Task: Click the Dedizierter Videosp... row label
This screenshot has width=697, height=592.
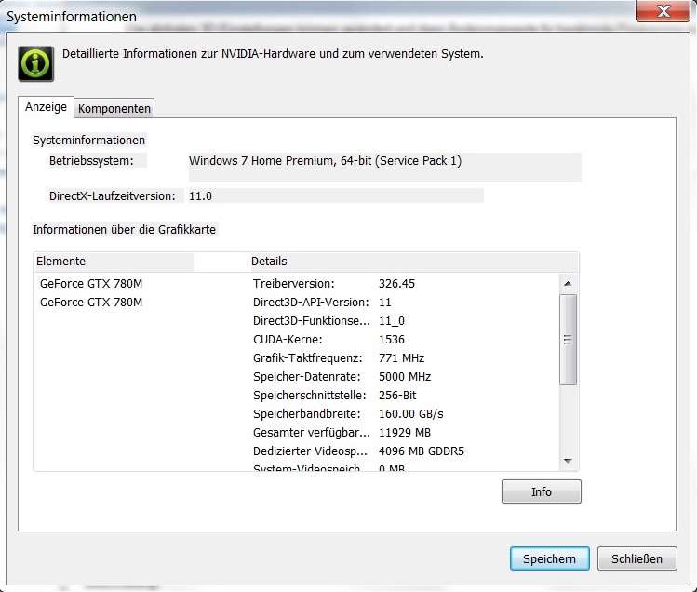Action: (x=310, y=451)
